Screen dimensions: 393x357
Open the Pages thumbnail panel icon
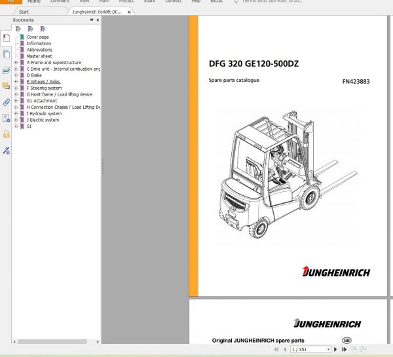click(x=7, y=54)
